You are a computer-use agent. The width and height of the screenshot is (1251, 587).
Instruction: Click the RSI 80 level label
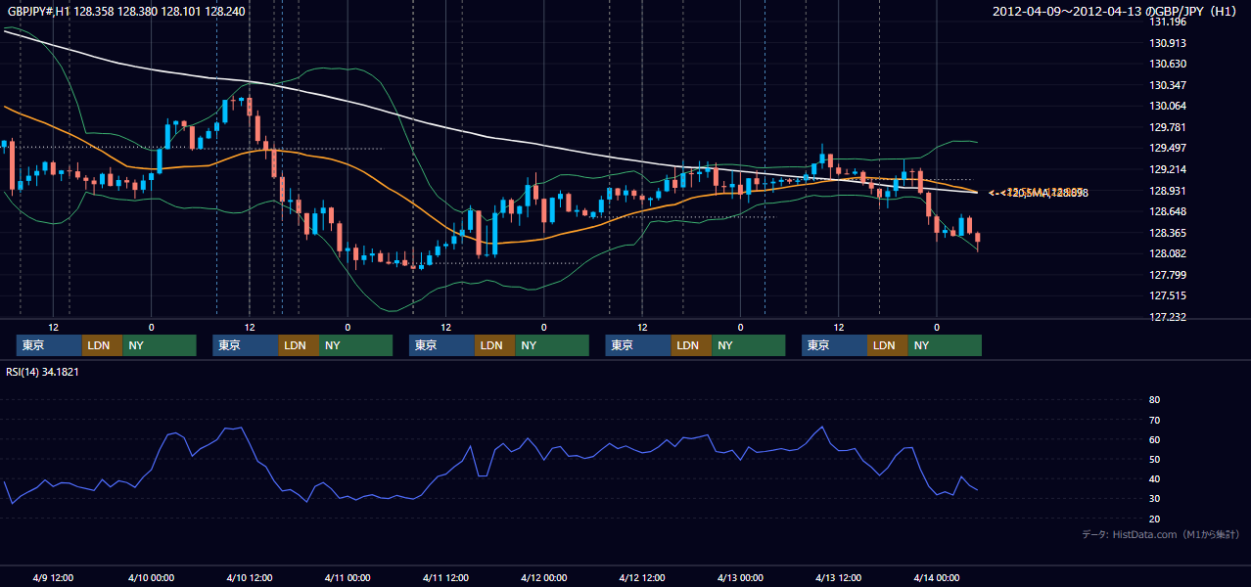coord(1154,400)
